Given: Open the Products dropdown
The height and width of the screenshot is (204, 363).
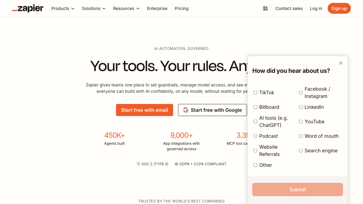Looking at the screenshot, I should [x=63, y=8].
